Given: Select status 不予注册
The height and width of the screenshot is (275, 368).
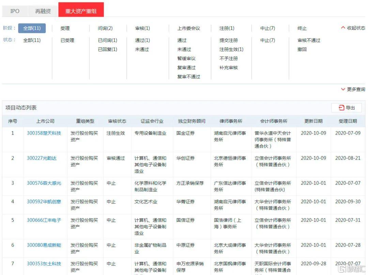Looking at the screenshot, I should tap(229, 58).
